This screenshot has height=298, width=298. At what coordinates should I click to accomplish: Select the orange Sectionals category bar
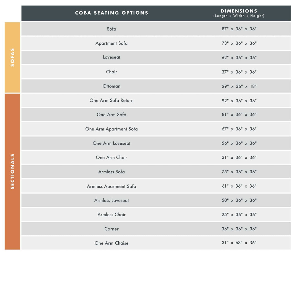tap(12, 171)
